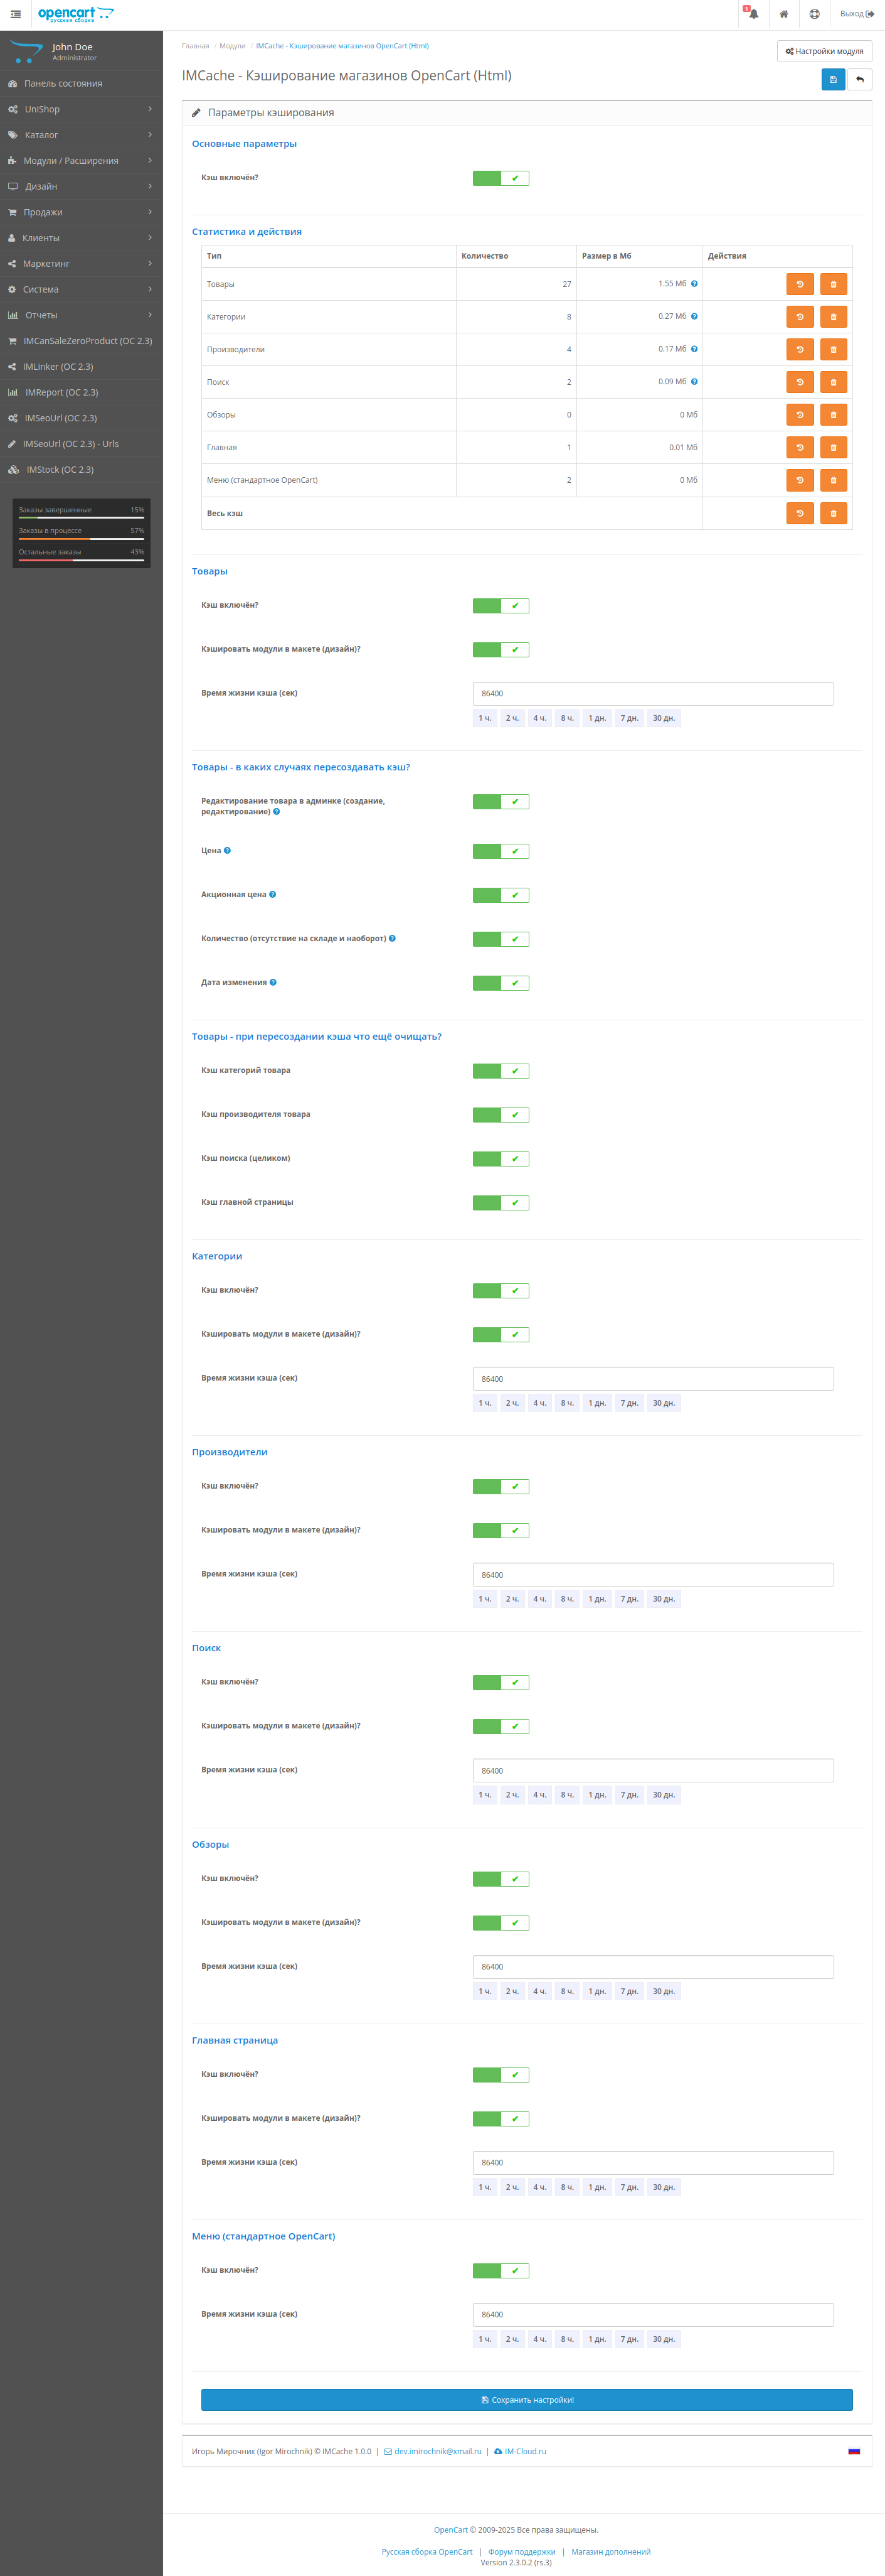Screen dimensions: 885x2576
Task: Click the Russian flag language icon
Action: click(x=854, y=2451)
